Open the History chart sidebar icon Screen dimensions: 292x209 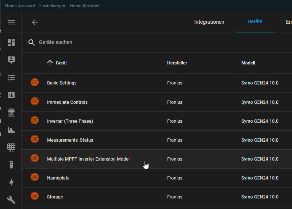point(11,130)
